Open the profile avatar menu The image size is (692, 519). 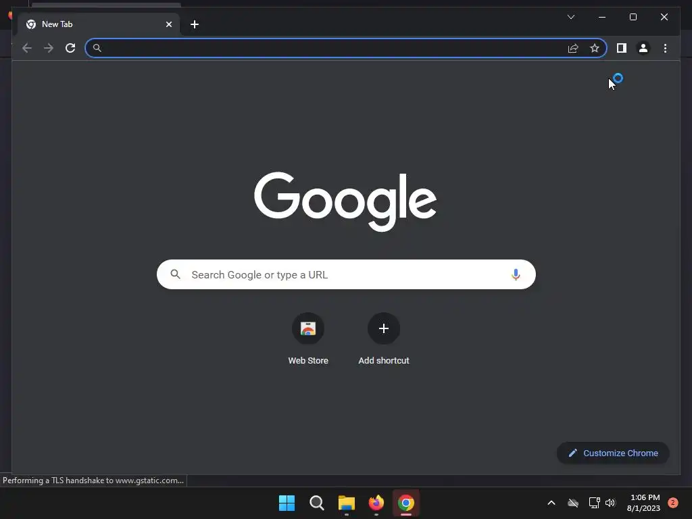tap(643, 48)
